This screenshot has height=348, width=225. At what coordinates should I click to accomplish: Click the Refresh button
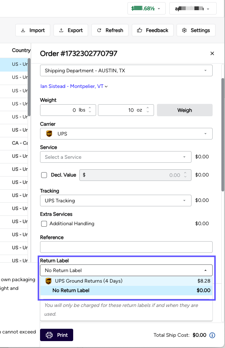tap(110, 30)
